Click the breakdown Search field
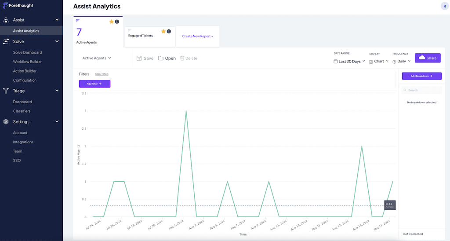The width and height of the screenshot is (450, 241). [422, 90]
